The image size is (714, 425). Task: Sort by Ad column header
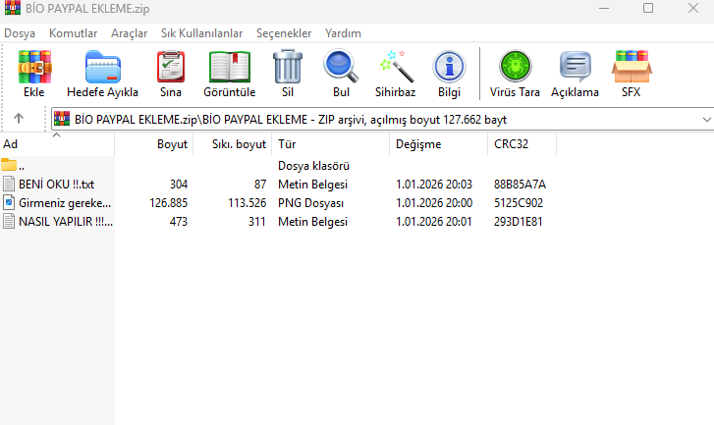[x=57, y=144]
